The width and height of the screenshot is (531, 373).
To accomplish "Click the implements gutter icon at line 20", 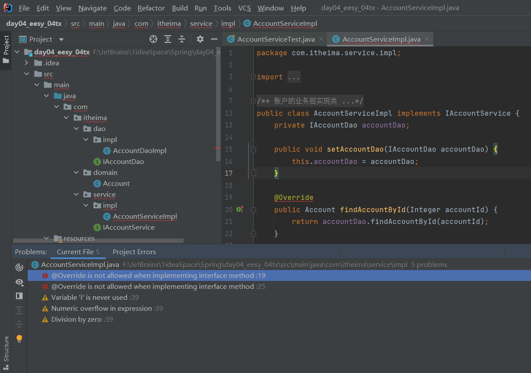I will [240, 210].
